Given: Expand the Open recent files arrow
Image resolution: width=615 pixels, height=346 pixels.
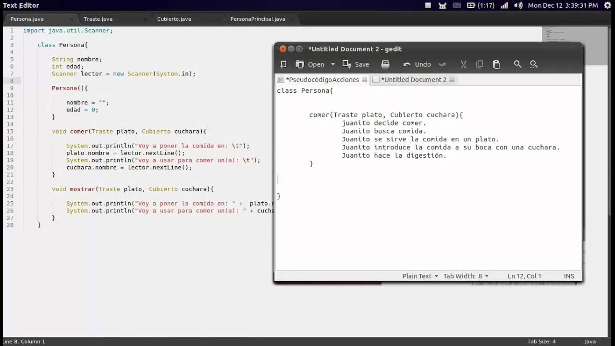Looking at the screenshot, I should [332, 64].
